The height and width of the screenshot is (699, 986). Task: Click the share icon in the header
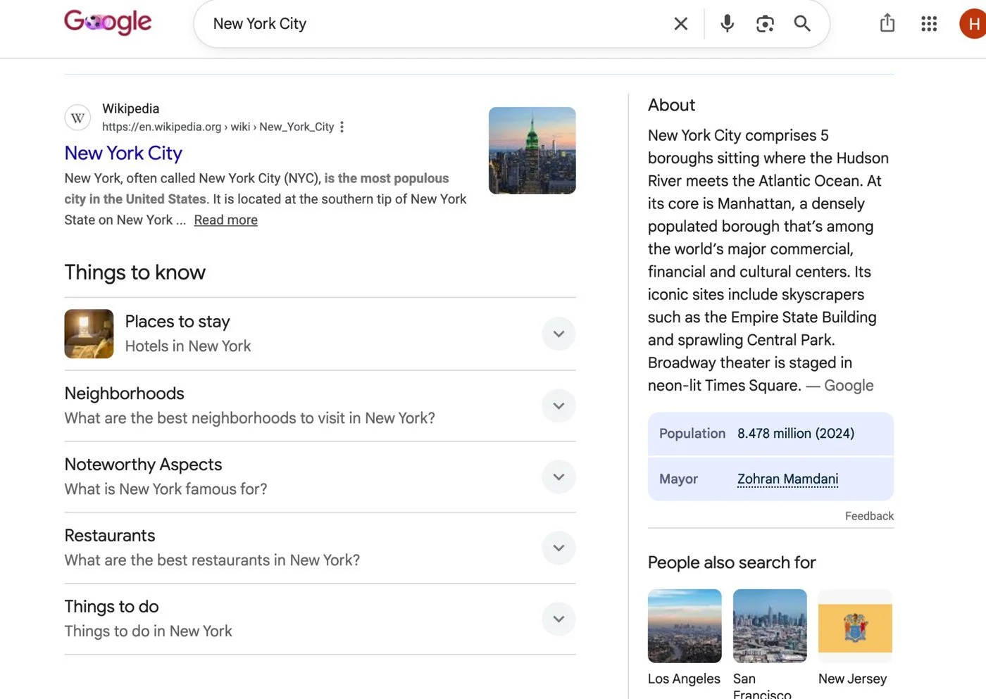(887, 23)
